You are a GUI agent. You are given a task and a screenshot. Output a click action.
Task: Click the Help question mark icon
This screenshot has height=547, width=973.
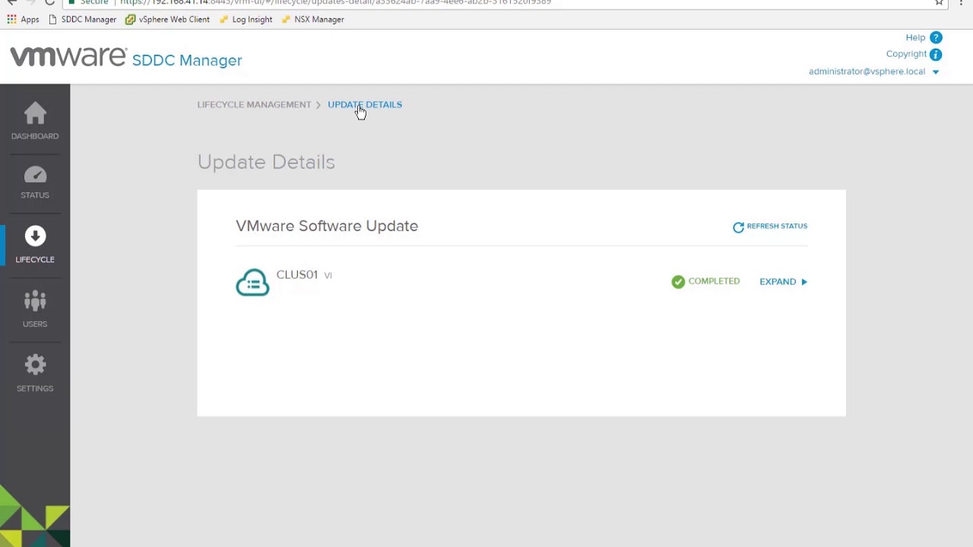[x=936, y=36]
